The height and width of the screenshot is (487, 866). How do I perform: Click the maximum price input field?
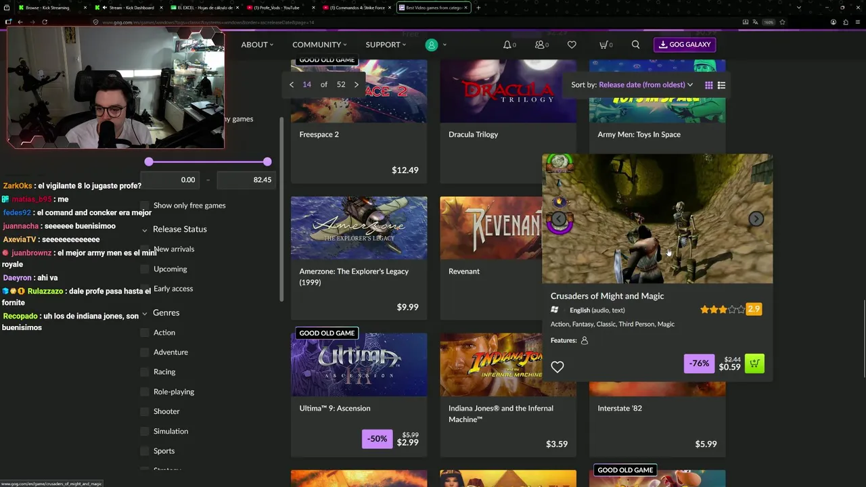pyautogui.click(x=245, y=180)
